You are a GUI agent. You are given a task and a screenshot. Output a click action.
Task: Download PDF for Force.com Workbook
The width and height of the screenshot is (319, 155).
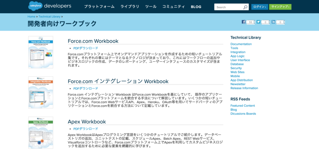[86, 48]
